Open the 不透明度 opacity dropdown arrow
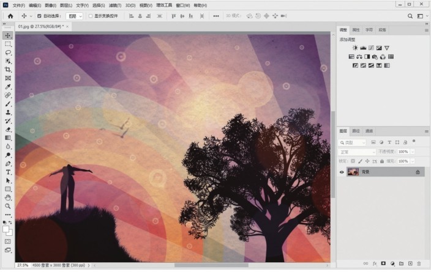431x272 pixels. [x=412, y=152]
